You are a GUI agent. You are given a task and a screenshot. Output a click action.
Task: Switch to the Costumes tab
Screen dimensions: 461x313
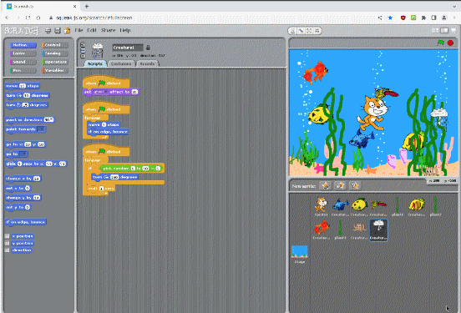(121, 63)
